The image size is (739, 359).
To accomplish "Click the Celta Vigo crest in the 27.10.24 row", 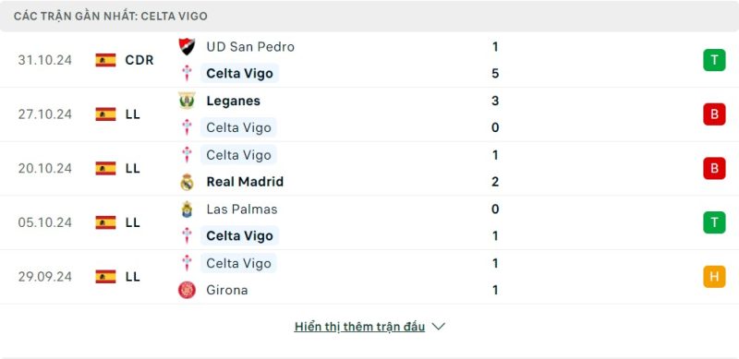I will (187, 127).
